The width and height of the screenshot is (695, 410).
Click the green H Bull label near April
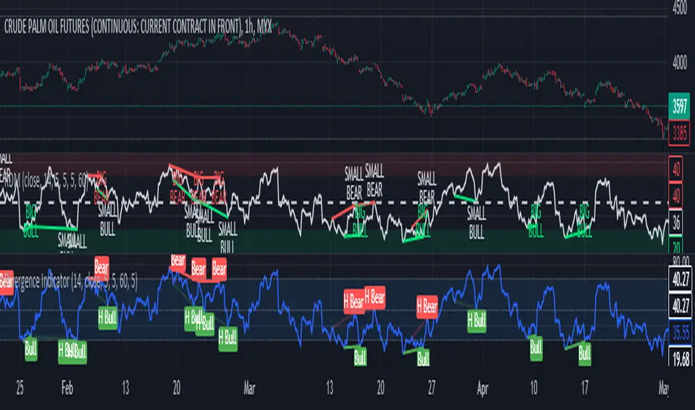(477, 320)
